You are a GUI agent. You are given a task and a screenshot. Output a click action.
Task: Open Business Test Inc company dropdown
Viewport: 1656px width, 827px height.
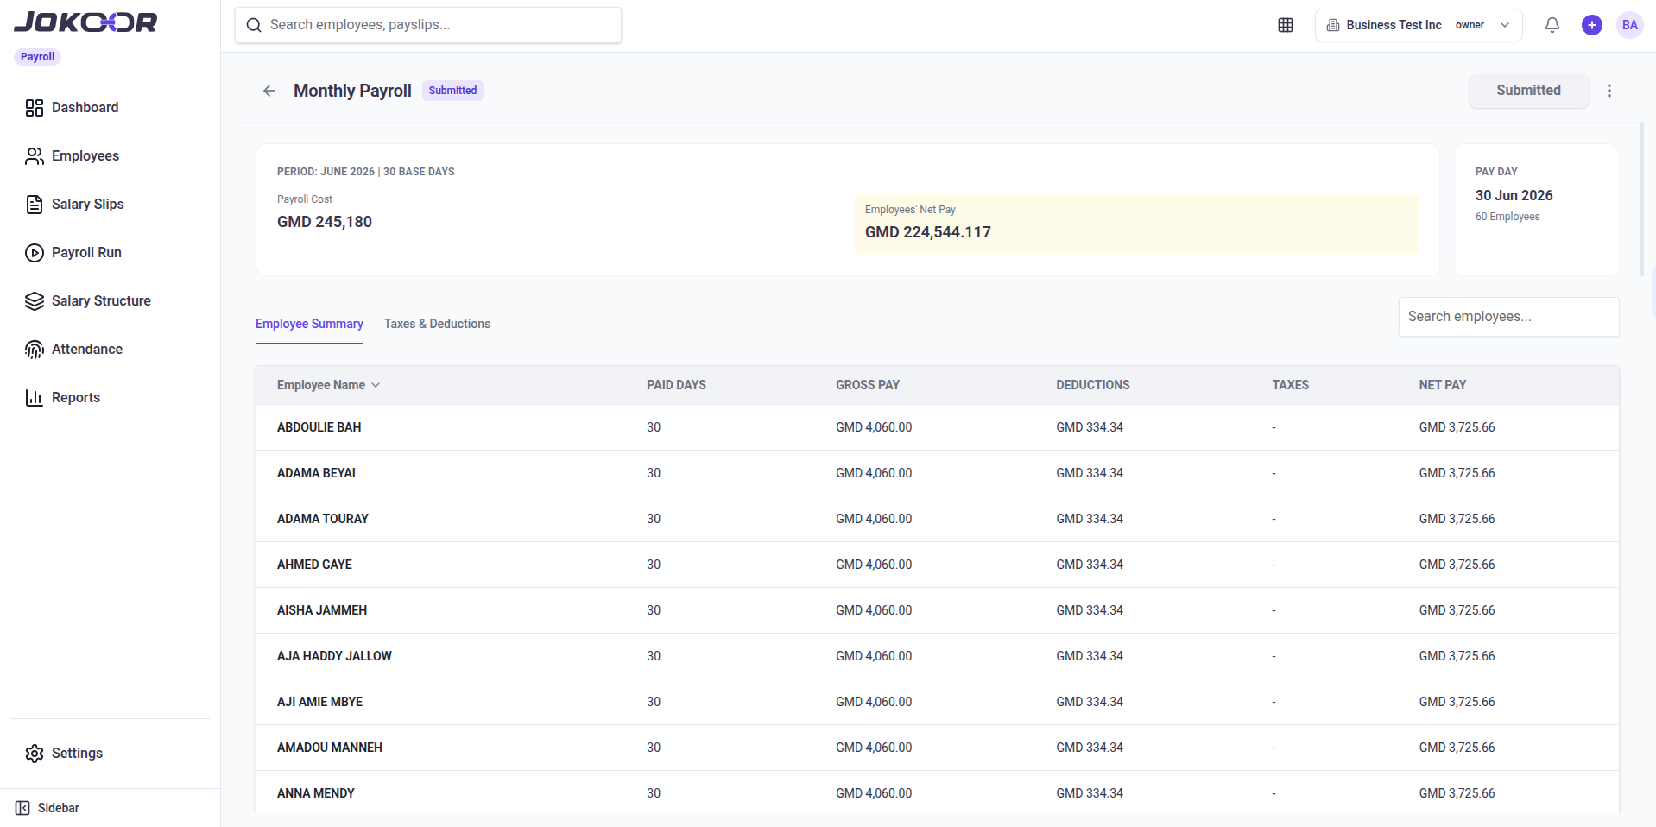point(1419,25)
